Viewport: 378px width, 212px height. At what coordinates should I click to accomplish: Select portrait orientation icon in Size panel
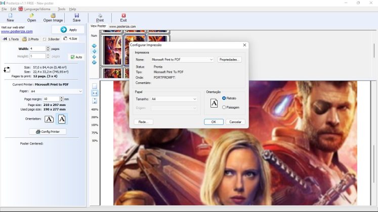click(62, 119)
